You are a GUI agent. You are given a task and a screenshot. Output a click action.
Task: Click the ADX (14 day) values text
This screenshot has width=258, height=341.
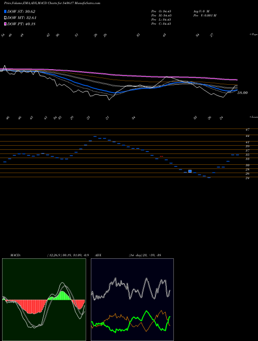point(144,255)
